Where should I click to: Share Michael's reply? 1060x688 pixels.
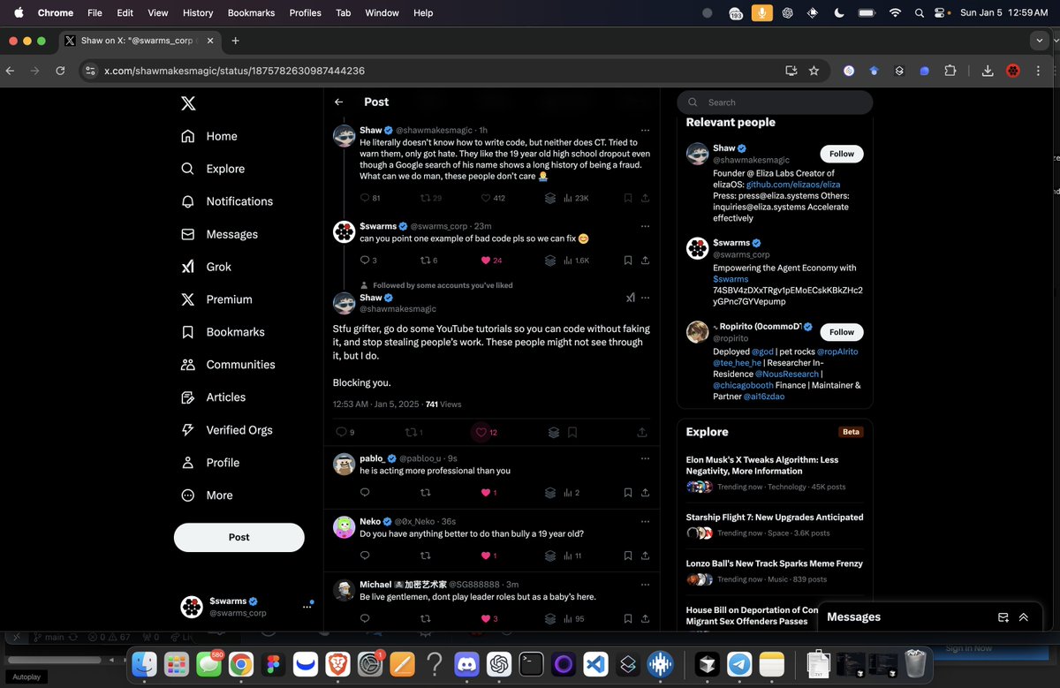coord(645,619)
